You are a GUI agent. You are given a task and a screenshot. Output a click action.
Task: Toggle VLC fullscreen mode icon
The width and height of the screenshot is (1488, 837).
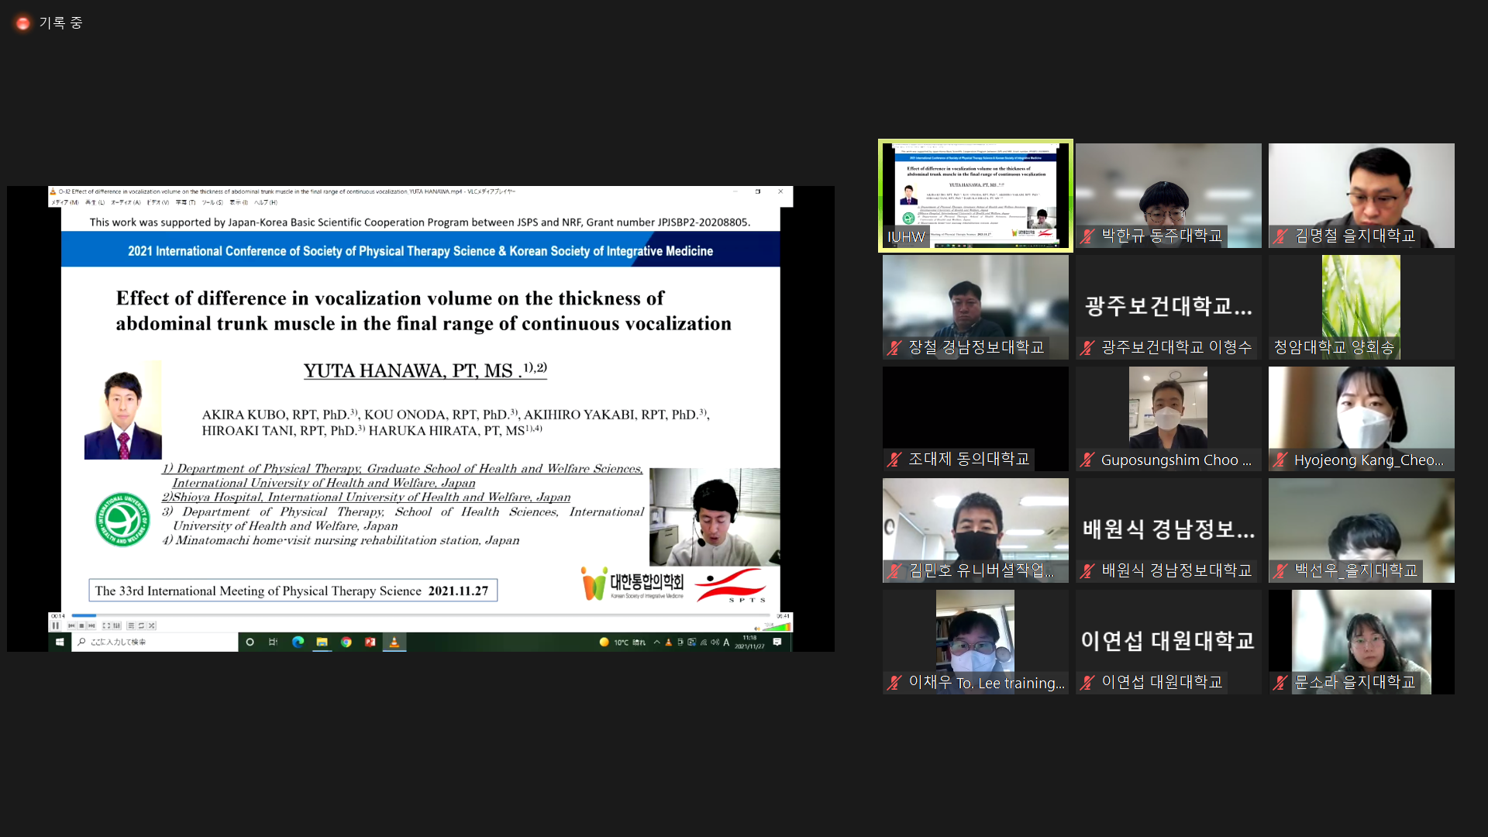(106, 625)
